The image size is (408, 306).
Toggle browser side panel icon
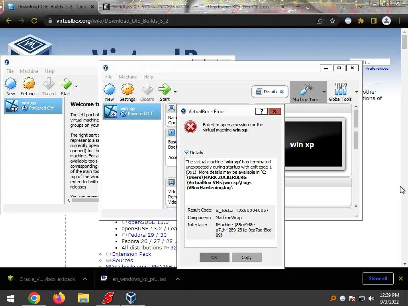(374, 21)
